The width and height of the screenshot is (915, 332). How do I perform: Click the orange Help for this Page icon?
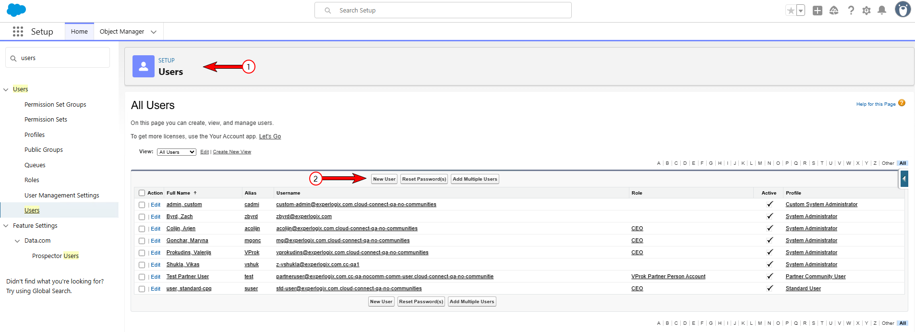(x=902, y=103)
